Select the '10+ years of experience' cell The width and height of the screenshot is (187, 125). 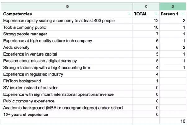(25, 115)
